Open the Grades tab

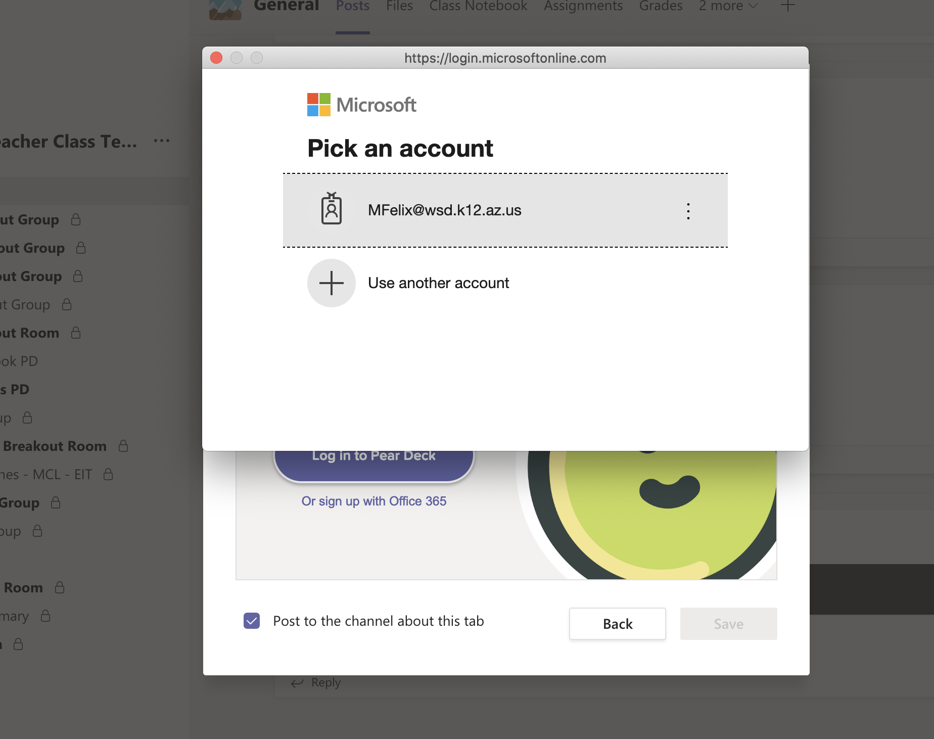point(661,6)
